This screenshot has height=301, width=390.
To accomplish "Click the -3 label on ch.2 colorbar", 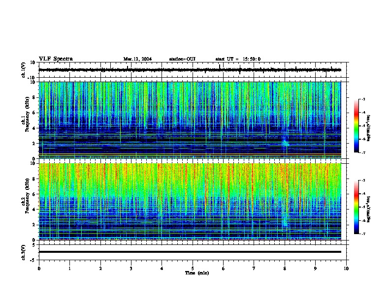I will click(x=363, y=181).
